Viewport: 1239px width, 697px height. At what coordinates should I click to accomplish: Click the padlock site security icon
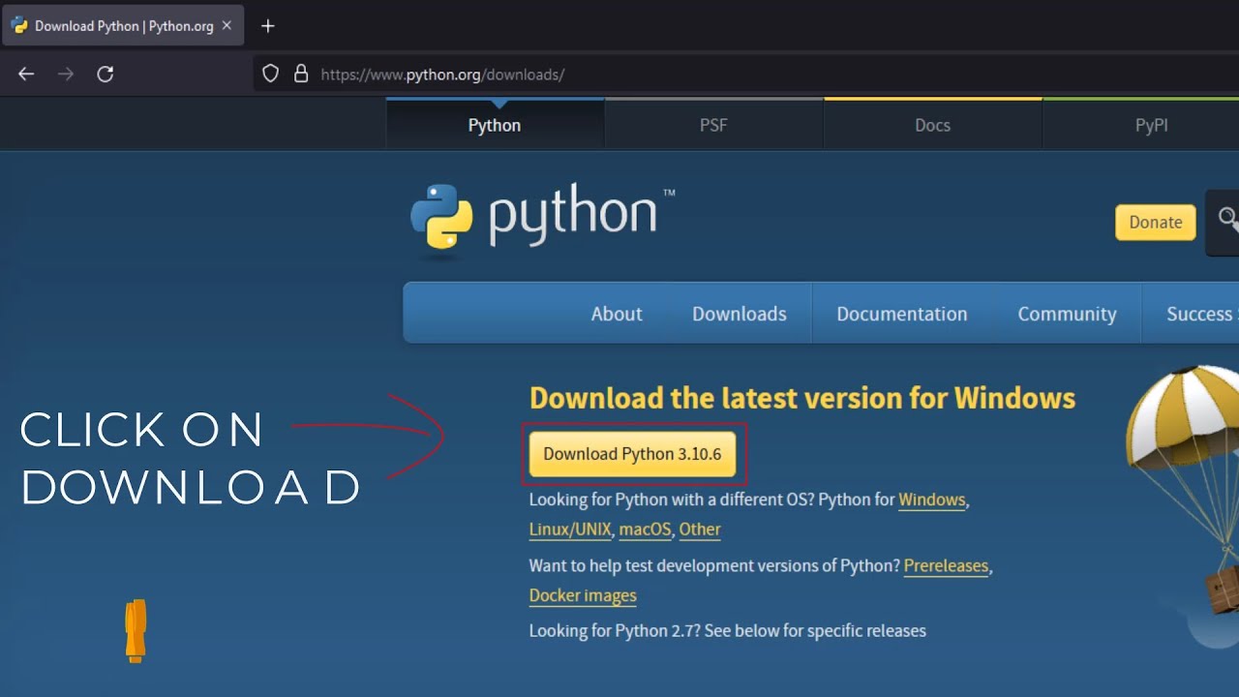tap(301, 75)
